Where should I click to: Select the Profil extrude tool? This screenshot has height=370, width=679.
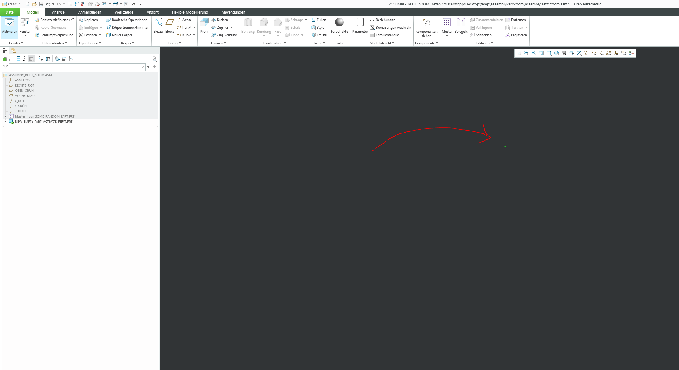[x=204, y=26]
